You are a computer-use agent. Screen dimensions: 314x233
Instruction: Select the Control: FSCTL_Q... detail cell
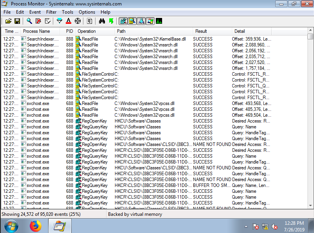[x=250, y=86]
